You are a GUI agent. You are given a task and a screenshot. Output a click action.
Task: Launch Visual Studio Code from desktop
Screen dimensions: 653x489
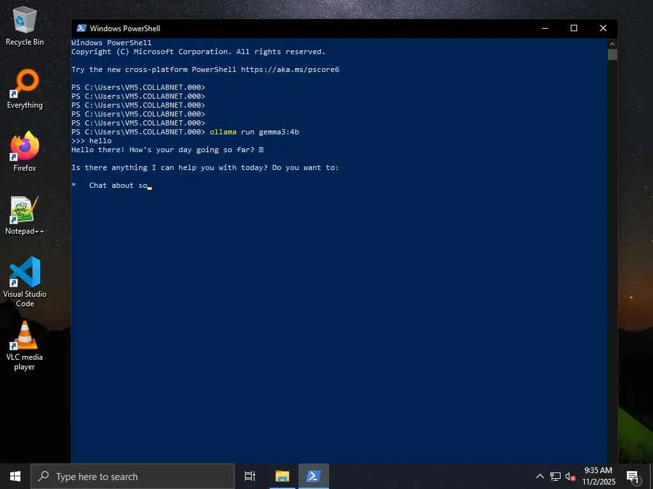[x=25, y=282]
